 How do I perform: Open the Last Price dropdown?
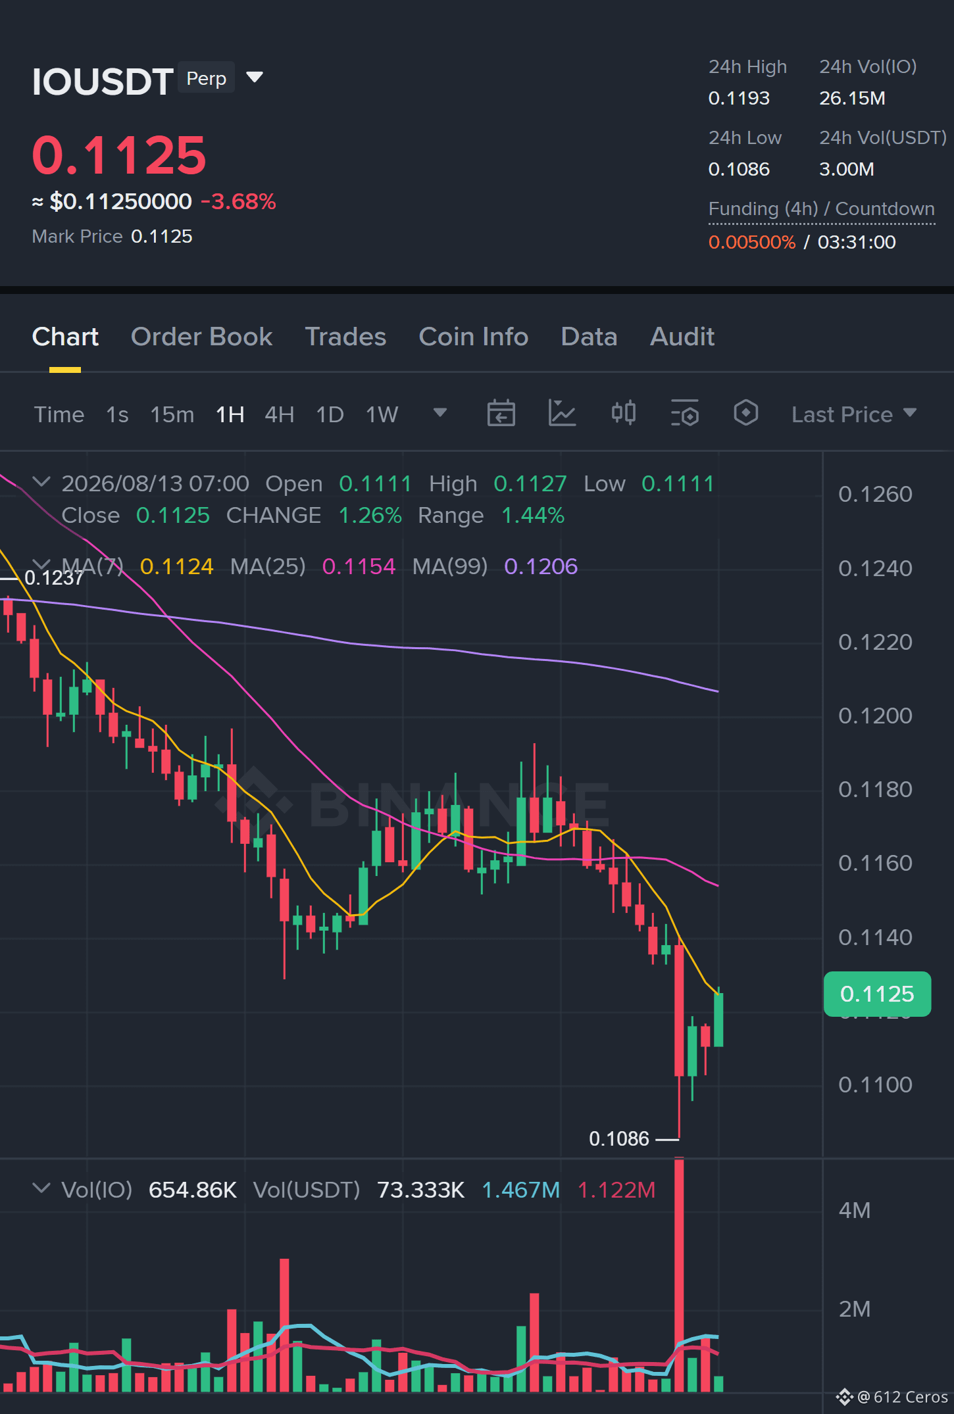click(854, 414)
